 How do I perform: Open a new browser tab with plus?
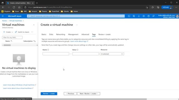tap(37, 3)
